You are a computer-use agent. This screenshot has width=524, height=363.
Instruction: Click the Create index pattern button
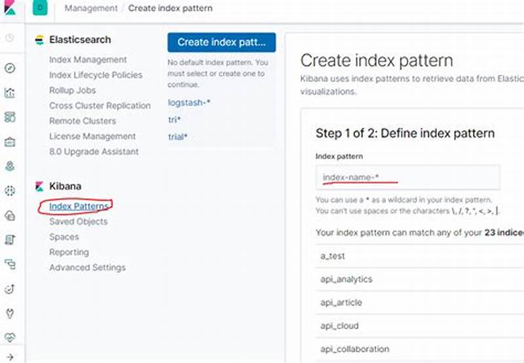pos(221,43)
